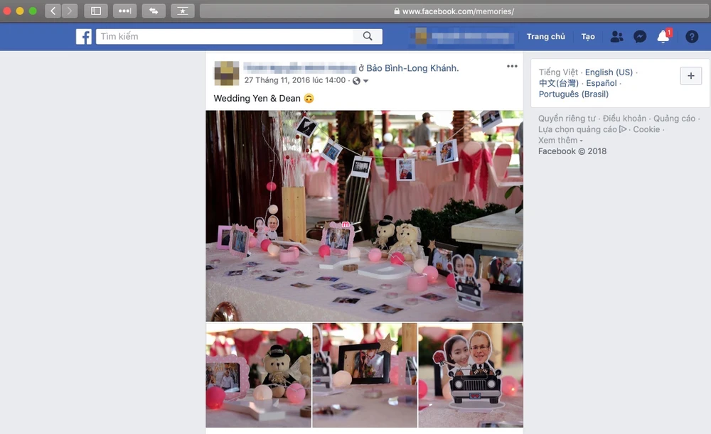This screenshot has width=711, height=434.
Task: Open Lựa chọn quảng cáo link
Action: [x=577, y=129]
